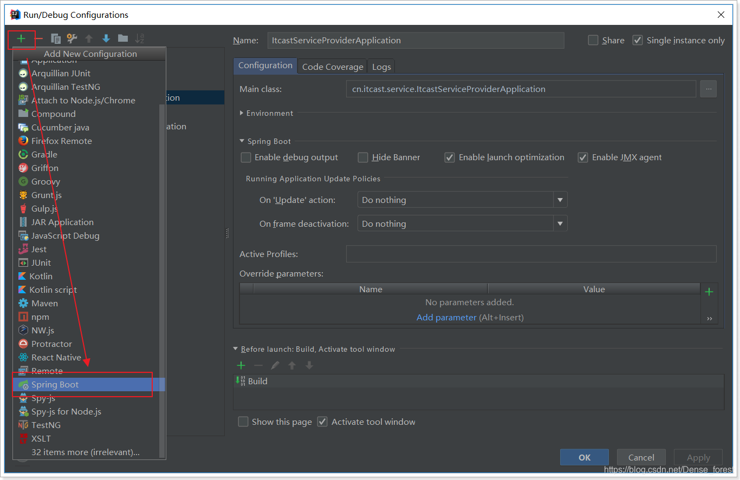This screenshot has width=740, height=480.
Task: Select JavaScript Debug configuration
Action: point(86,236)
